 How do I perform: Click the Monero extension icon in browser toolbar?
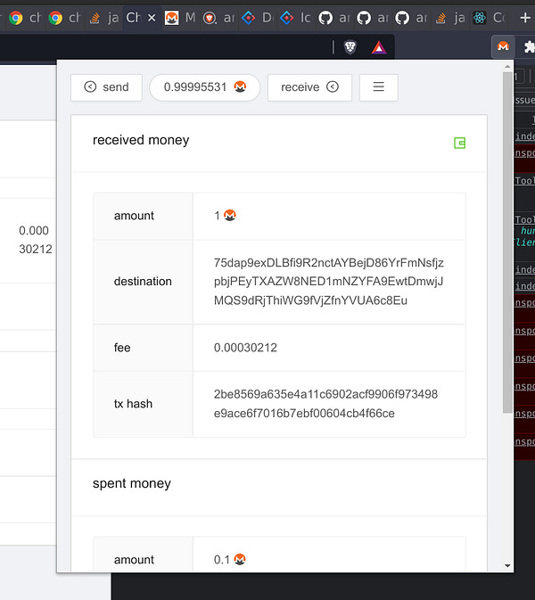(503, 47)
